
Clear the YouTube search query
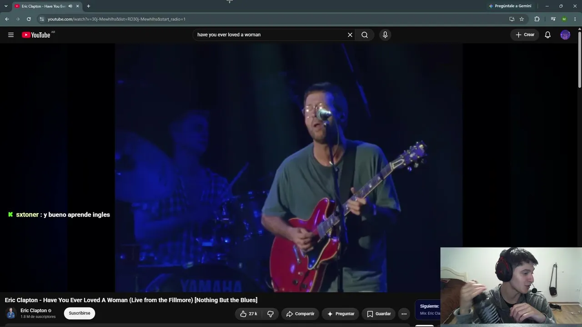[x=350, y=35]
